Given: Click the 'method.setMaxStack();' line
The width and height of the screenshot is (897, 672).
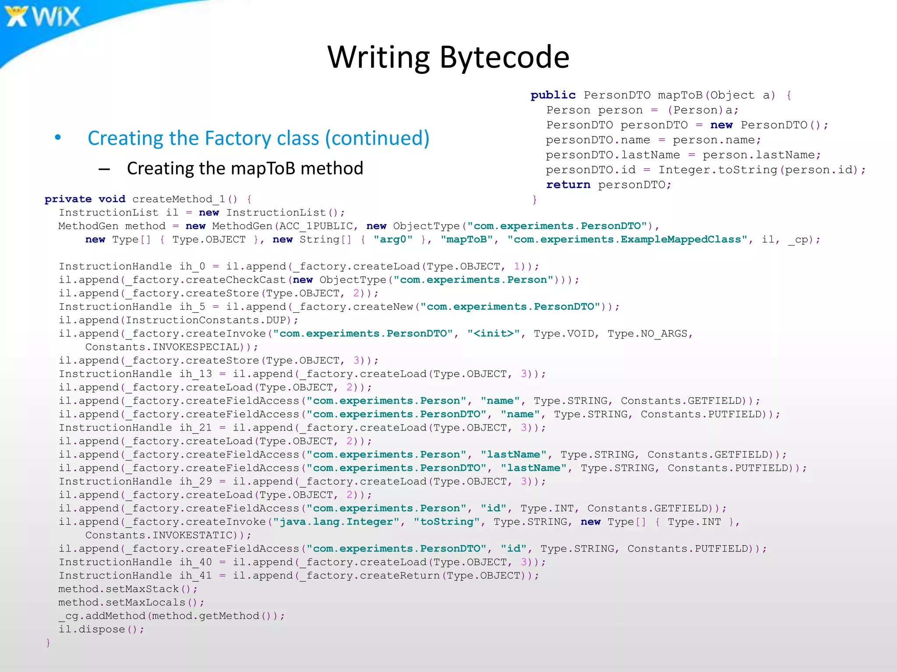Looking at the screenshot, I should point(128,589).
